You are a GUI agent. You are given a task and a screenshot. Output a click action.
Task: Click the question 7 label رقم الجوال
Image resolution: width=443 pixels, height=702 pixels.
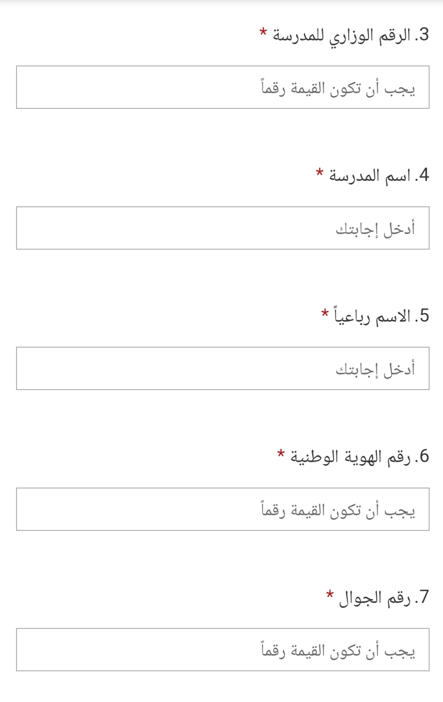coord(375,598)
